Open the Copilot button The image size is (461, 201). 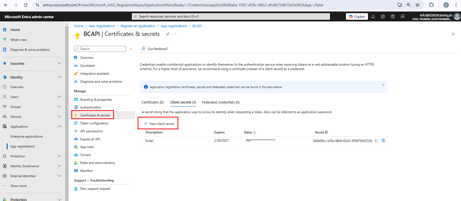point(357,16)
